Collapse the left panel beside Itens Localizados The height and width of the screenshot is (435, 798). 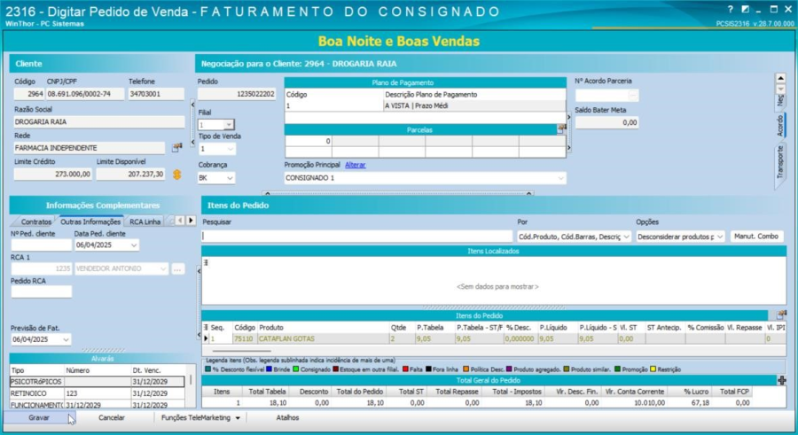coord(199,272)
